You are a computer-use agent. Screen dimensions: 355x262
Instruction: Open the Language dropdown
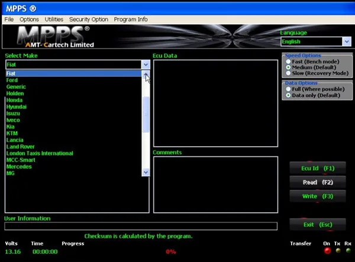point(346,41)
